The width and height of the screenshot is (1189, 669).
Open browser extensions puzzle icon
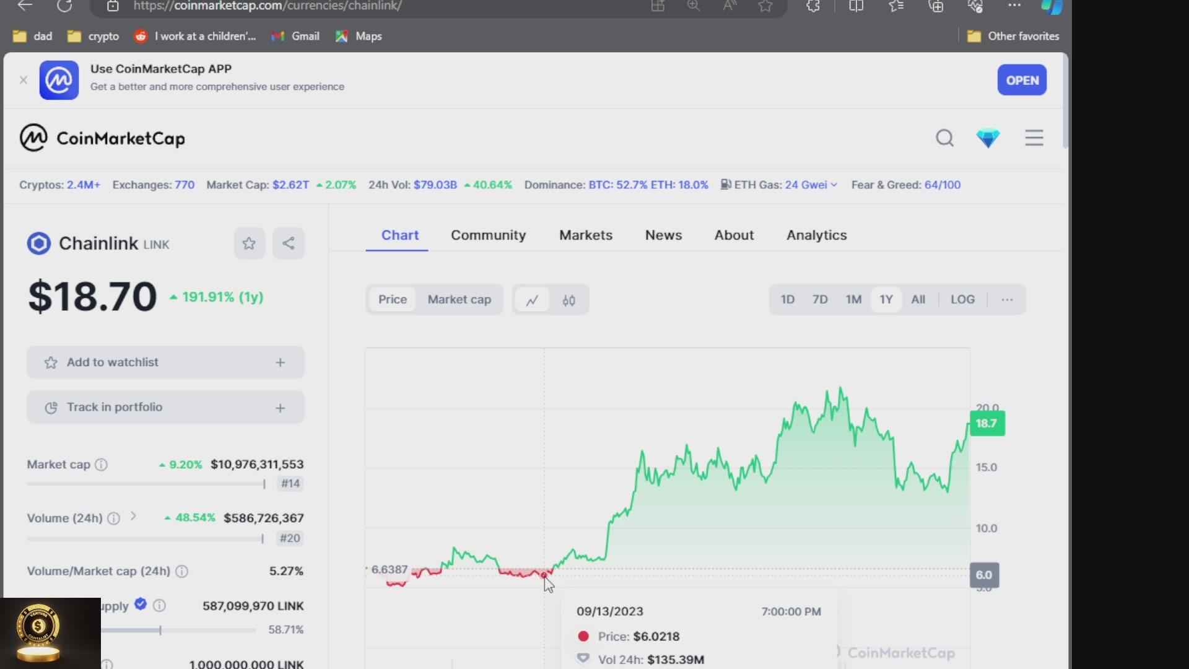coord(813,6)
